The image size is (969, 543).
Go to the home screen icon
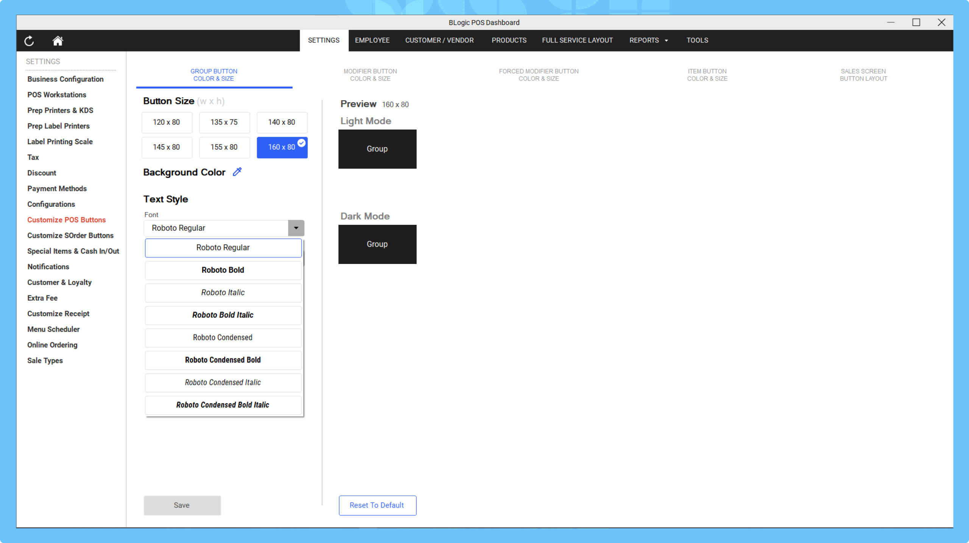point(58,41)
